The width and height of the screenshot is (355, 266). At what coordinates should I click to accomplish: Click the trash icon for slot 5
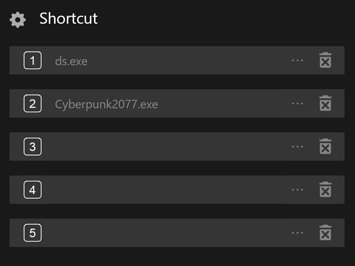tap(325, 232)
